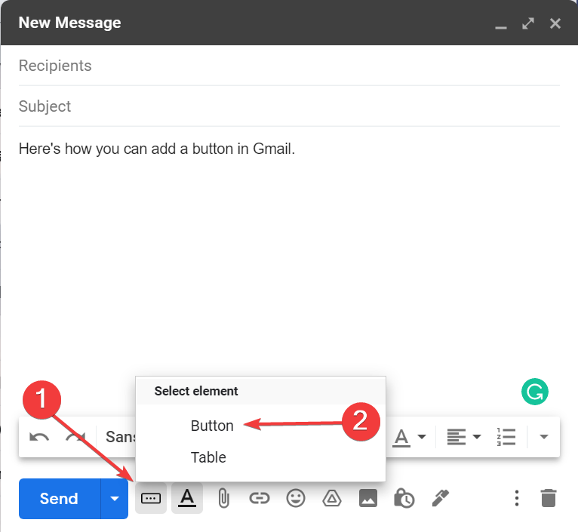The height and width of the screenshot is (532, 578).
Task: Toggle the numbered list formatting
Action: (x=506, y=437)
